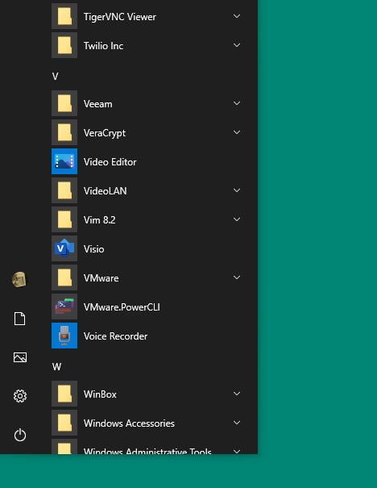Click the VeraCrypt folder icon
This screenshot has width=377, height=488.
pos(64,132)
